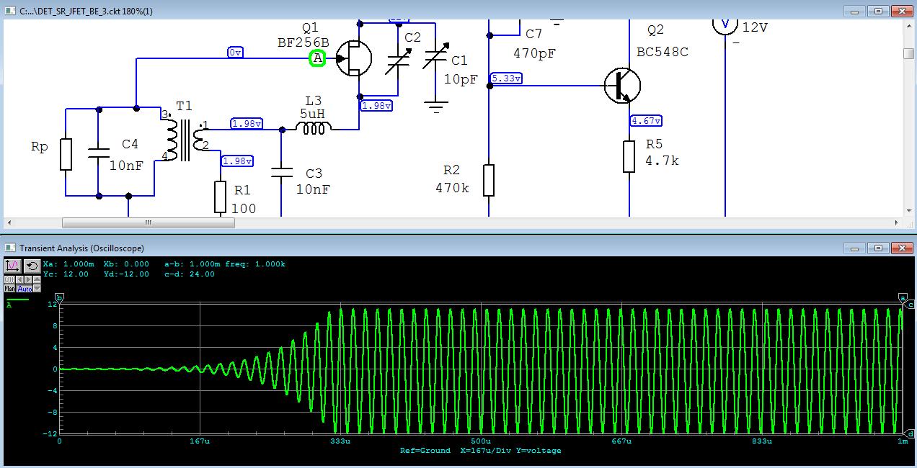Screen dimensions: 917x468
Task: Click the BC548C part label
Action: click(x=663, y=52)
